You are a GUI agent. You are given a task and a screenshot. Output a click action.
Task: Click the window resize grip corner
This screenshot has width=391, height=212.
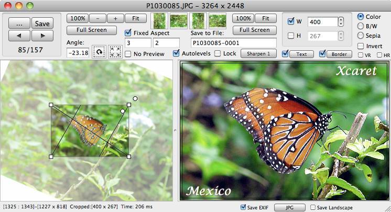(387, 208)
